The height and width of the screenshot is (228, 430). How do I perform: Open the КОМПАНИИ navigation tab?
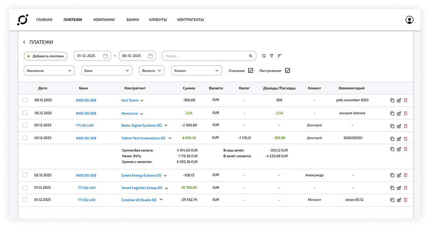coord(104,20)
